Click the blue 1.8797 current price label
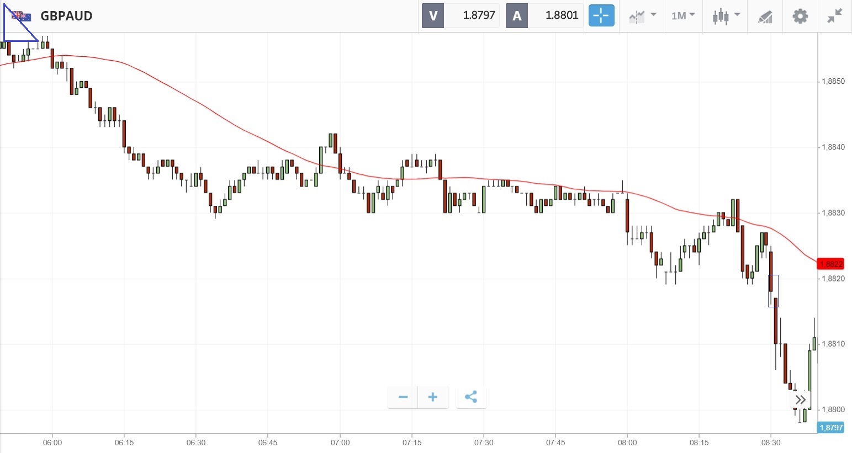This screenshot has height=453, width=852. (830, 428)
